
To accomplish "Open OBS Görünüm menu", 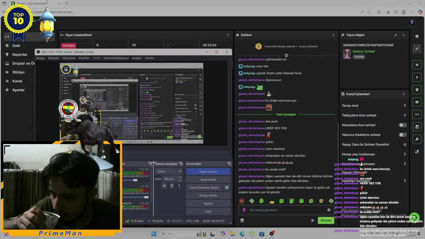I will [69, 58].
